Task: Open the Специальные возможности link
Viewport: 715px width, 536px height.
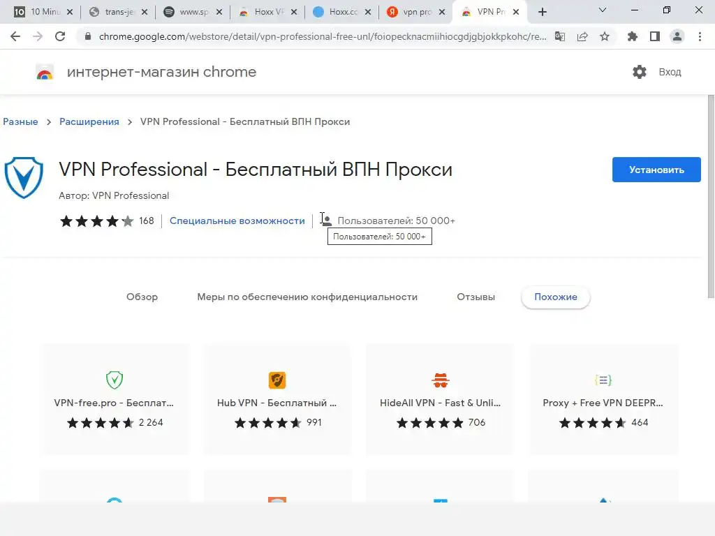Action: [x=237, y=221]
